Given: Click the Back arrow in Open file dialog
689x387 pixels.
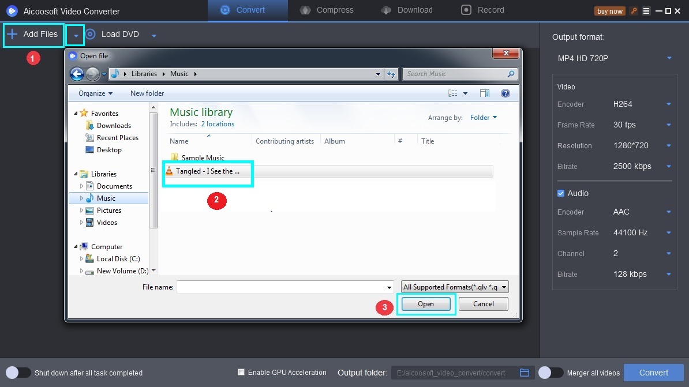Looking at the screenshot, I should (77, 74).
